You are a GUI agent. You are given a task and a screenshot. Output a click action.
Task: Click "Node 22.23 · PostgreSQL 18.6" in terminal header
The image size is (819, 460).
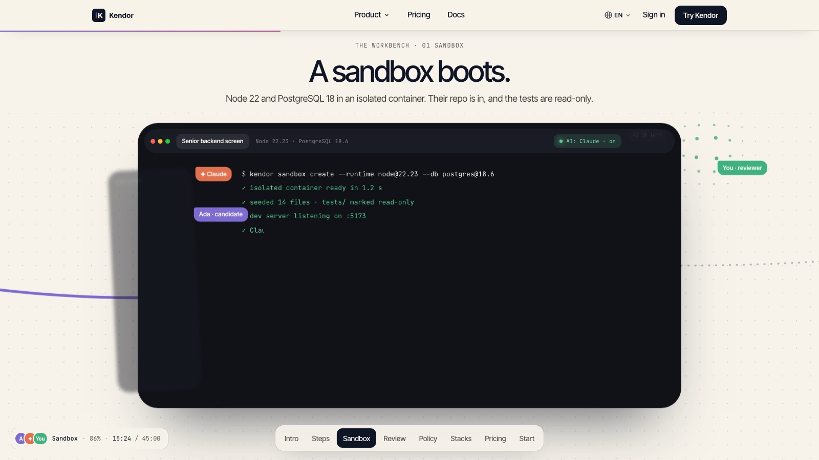[301, 142]
